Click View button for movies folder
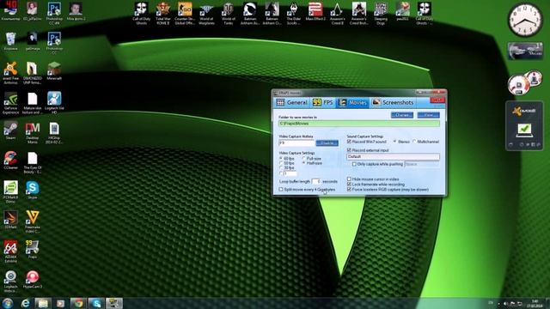This screenshot has height=309, width=550. click(x=428, y=115)
